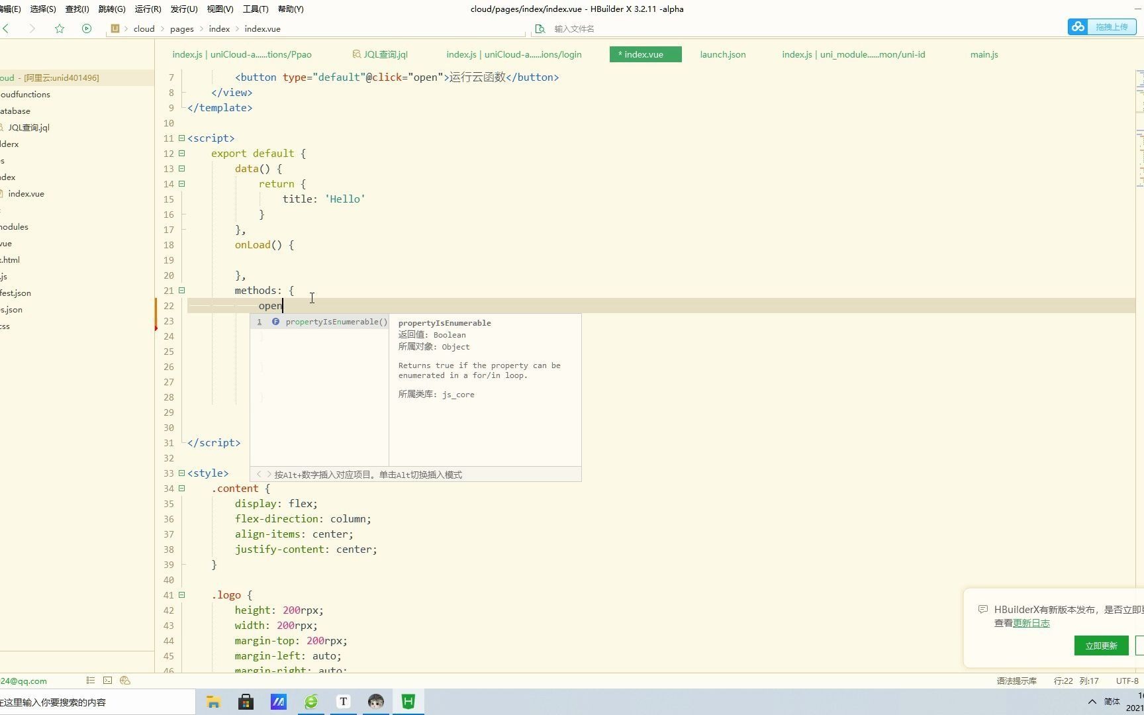Click the function icon beside propertyIsEnumerable
The width and height of the screenshot is (1144, 715).
click(275, 322)
